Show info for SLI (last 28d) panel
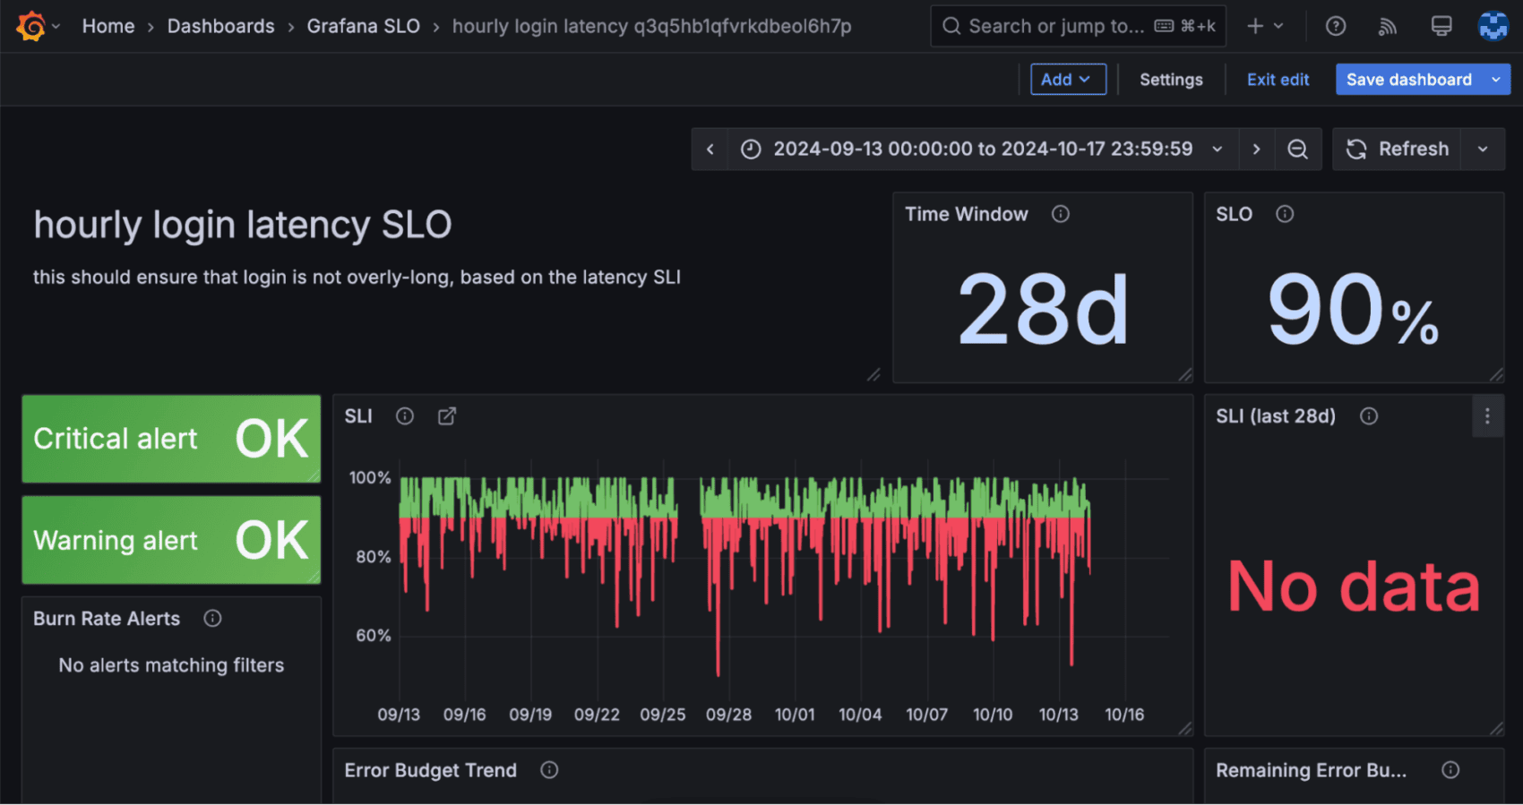This screenshot has width=1523, height=805. (1369, 415)
